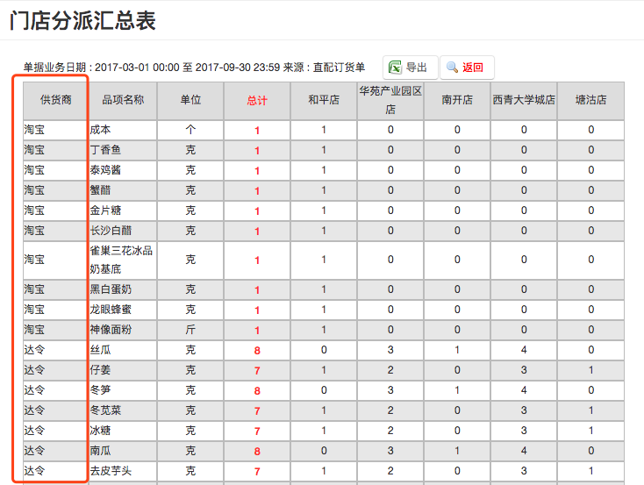The width and height of the screenshot is (644, 485).
Task: Select the 丁香鱼 item name cell
Action: [123, 150]
